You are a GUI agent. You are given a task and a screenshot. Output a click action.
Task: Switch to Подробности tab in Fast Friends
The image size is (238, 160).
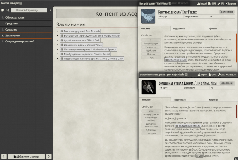click(179, 28)
